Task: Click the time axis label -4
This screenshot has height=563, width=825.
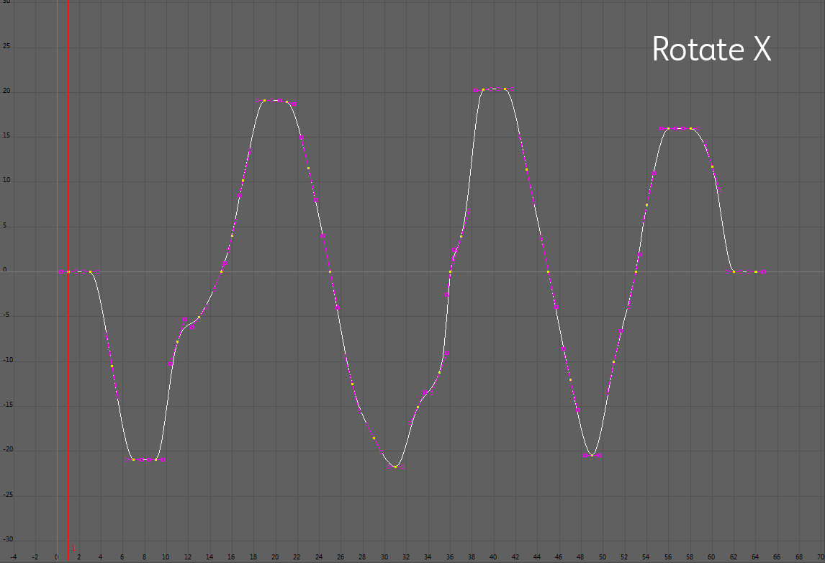Action: 13,557
